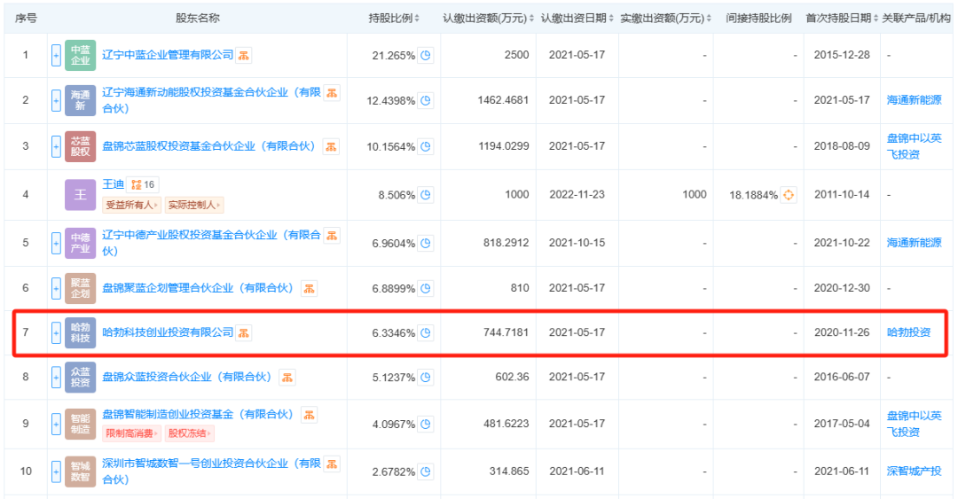View shareholding history icon next to 10.1564%
Image resolution: width=958 pixels, height=499 pixels.
(x=426, y=146)
